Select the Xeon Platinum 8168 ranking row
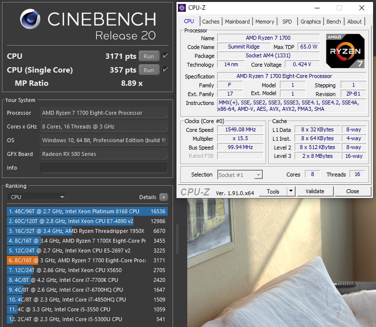 click(87, 211)
